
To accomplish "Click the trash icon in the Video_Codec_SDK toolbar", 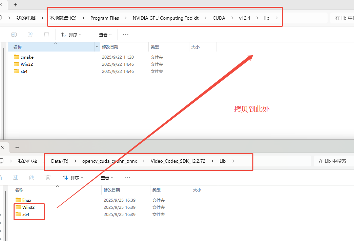I will pos(48,178).
